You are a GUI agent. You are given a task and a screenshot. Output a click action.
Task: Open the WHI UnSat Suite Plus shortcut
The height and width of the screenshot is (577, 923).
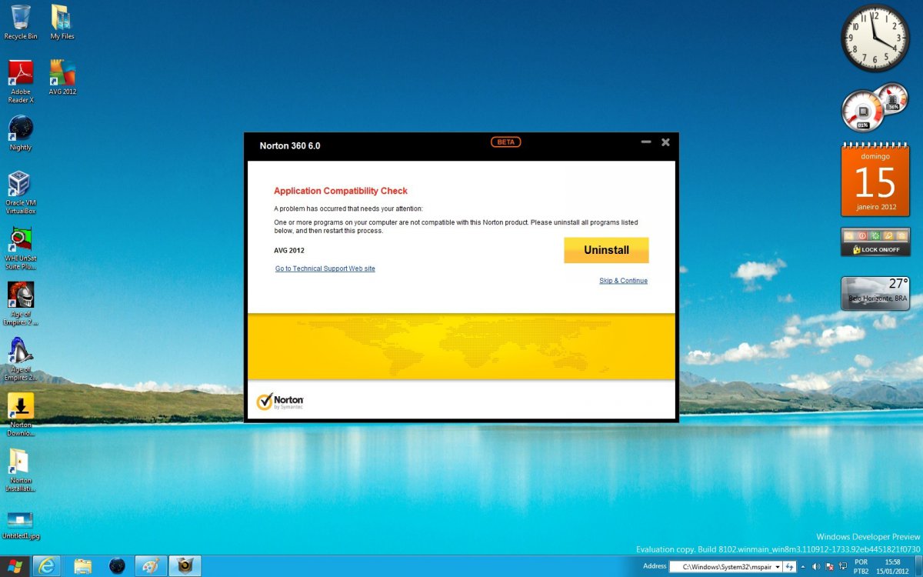click(21, 248)
